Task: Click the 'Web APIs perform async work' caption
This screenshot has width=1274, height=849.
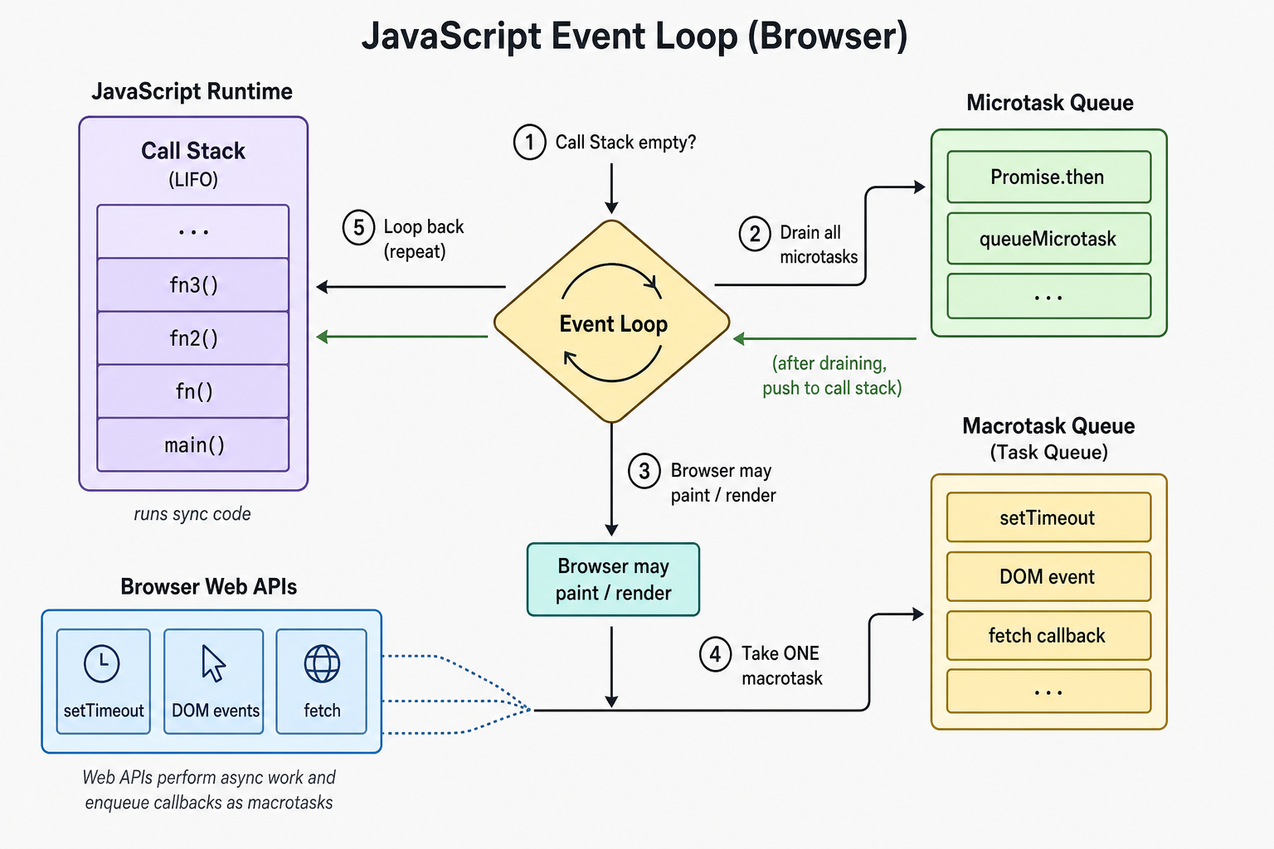Action: [x=209, y=790]
